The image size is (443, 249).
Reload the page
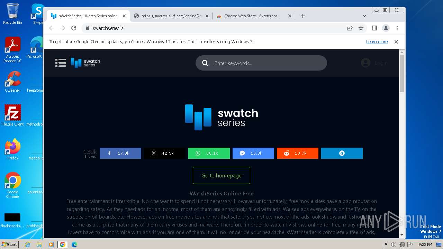74,28
